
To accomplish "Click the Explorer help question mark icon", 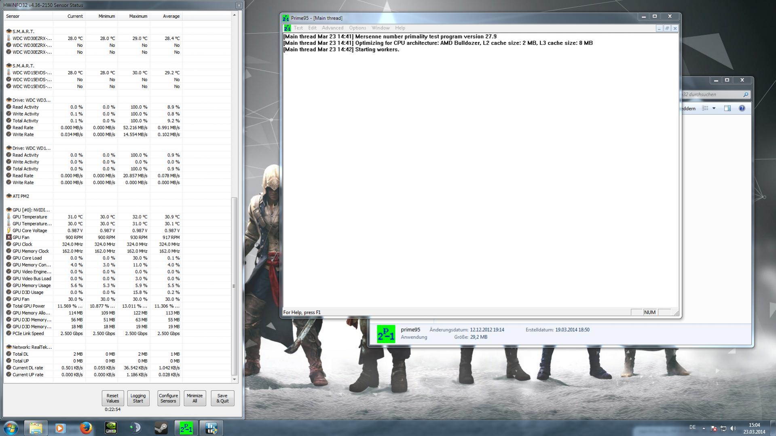I will [742, 108].
